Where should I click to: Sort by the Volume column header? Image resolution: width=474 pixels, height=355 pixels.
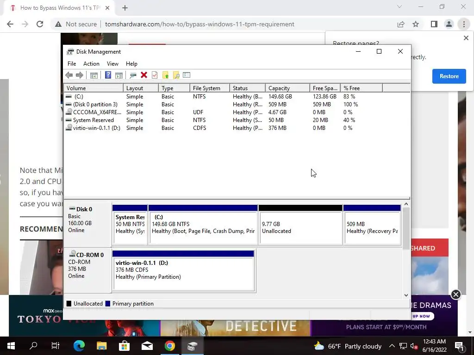[94, 88]
